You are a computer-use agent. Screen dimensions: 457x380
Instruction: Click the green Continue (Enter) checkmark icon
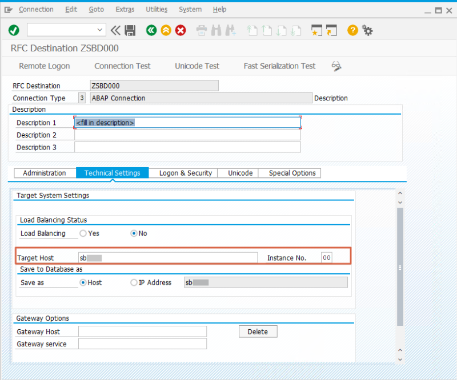coord(13,30)
